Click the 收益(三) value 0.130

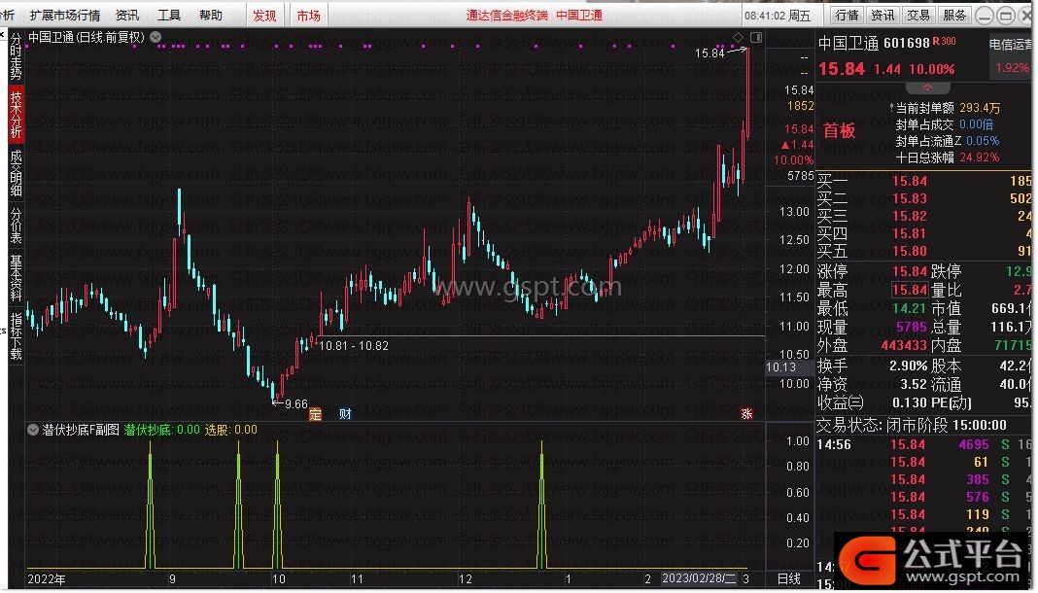tap(911, 402)
